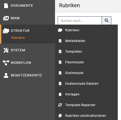The width and height of the screenshot is (121, 120).
Task: Click the refresh icon beside Template-Reparser
Action: point(60,105)
